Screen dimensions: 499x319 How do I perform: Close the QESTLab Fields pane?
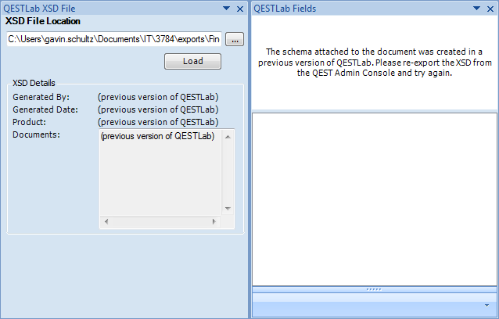(490, 9)
